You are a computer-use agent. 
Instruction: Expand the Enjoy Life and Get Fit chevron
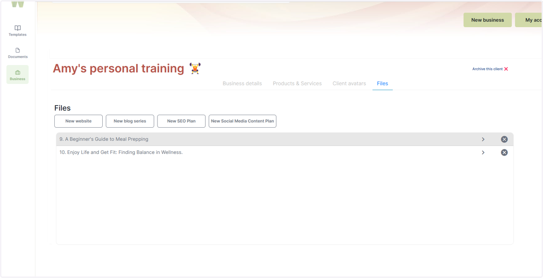[x=483, y=153]
